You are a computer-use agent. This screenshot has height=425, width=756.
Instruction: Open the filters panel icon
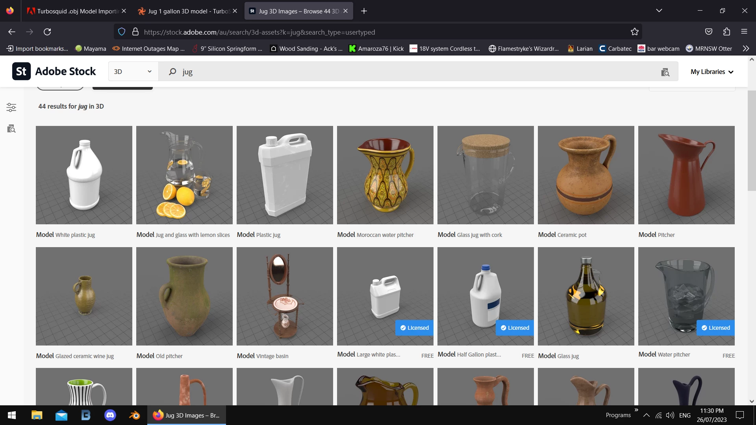pyautogui.click(x=11, y=107)
